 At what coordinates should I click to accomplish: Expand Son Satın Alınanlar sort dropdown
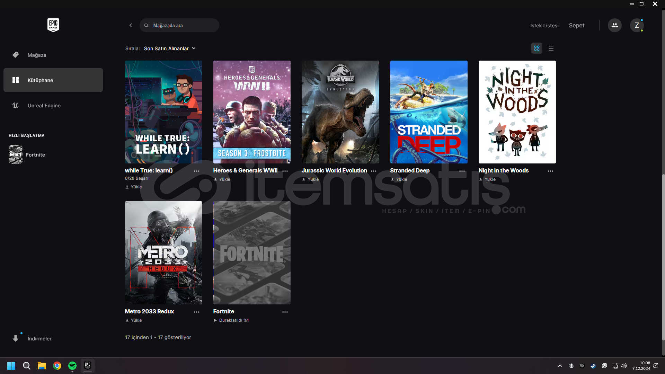point(170,48)
